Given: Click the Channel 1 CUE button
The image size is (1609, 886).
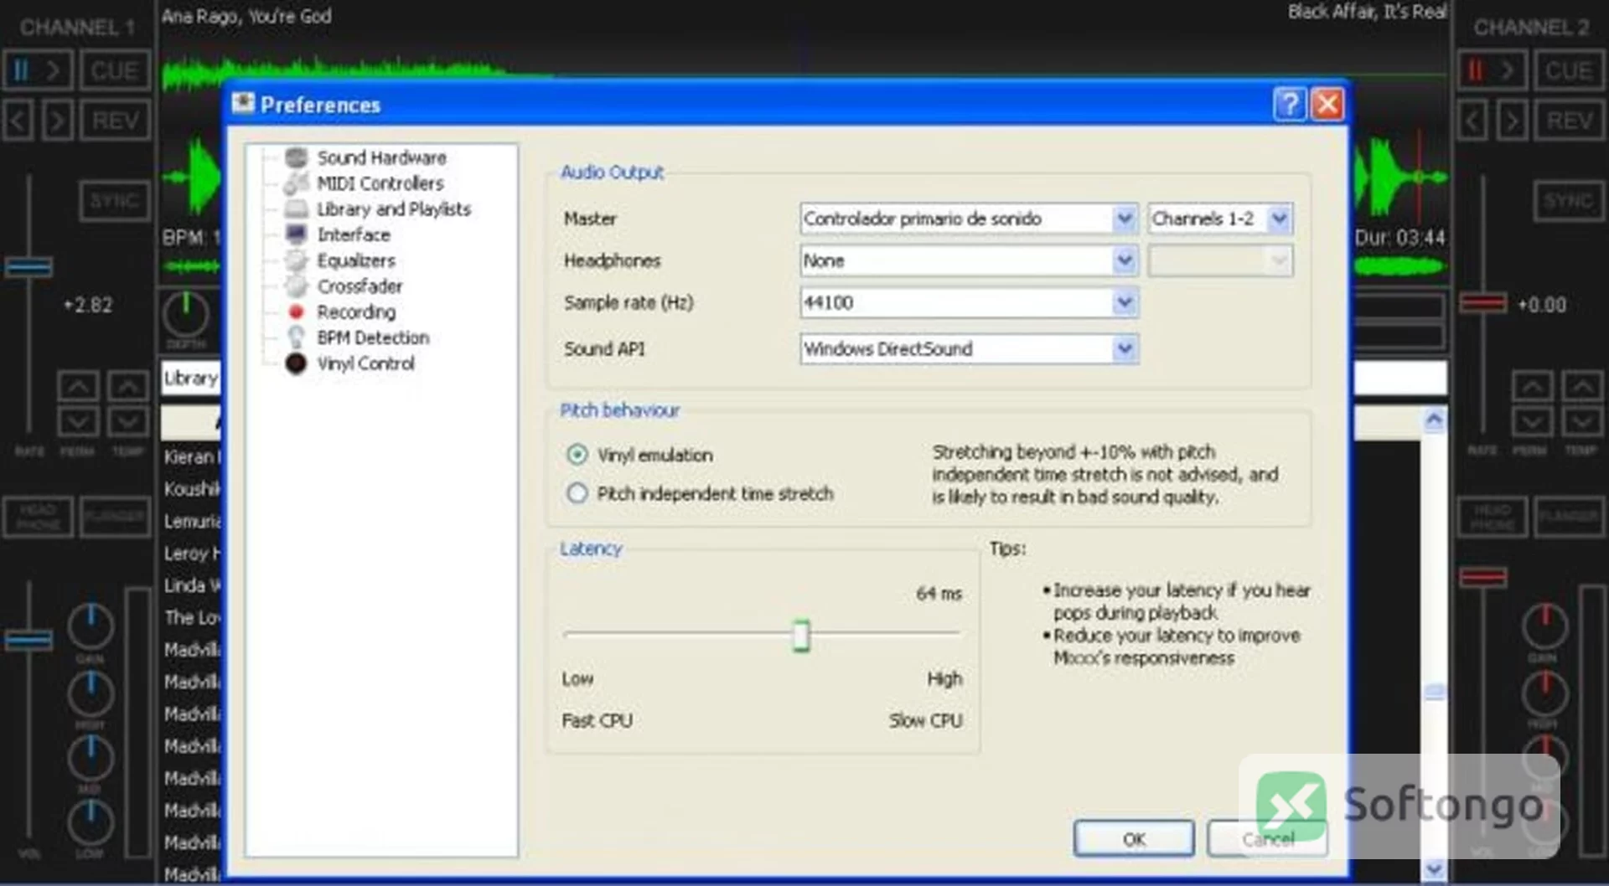Looking at the screenshot, I should [x=115, y=70].
